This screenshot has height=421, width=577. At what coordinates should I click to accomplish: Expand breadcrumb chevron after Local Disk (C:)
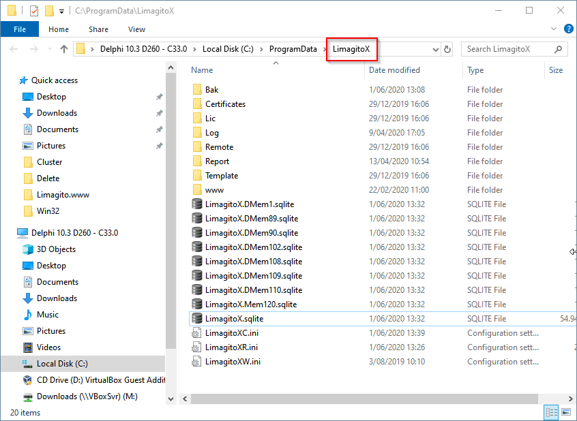[x=261, y=49]
